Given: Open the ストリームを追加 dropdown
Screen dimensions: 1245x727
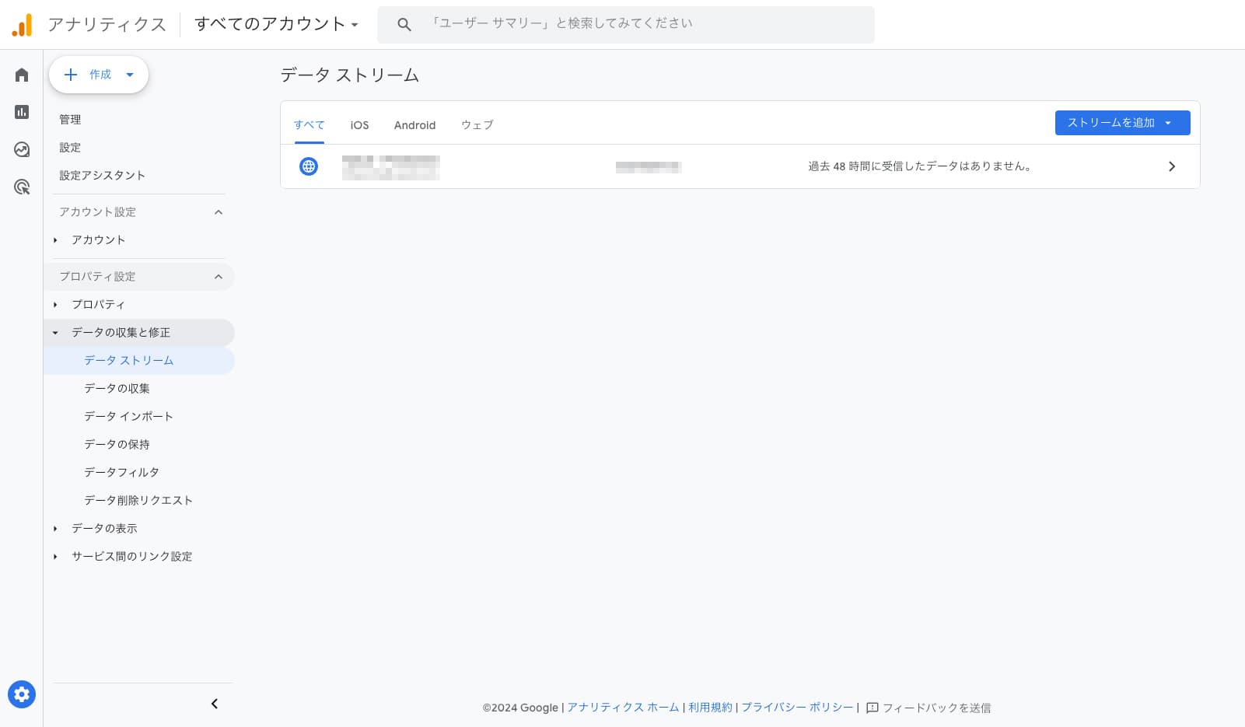Looking at the screenshot, I should pos(1121,123).
